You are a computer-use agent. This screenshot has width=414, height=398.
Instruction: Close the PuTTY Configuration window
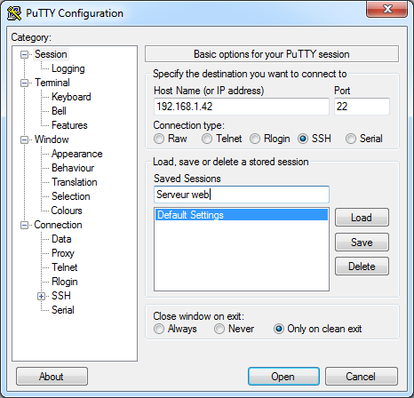click(x=387, y=9)
